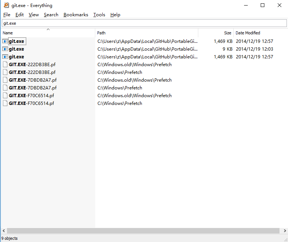The height and width of the screenshot is (242, 288).
Task: Select GIT.EXE-222DB3BE.pf in C:\Windows\Prefetch row
Action: pos(32,72)
